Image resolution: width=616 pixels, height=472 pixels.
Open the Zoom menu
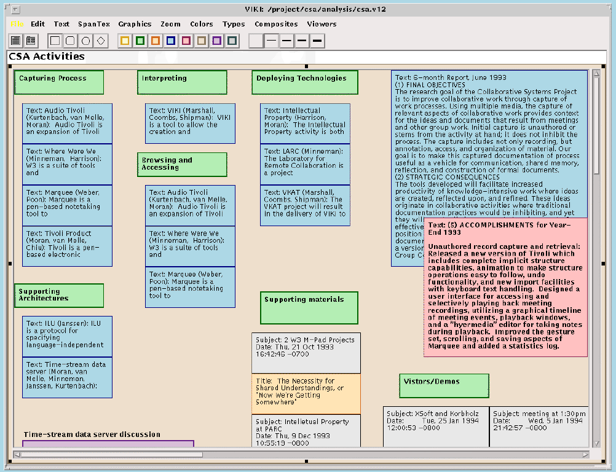click(x=170, y=24)
